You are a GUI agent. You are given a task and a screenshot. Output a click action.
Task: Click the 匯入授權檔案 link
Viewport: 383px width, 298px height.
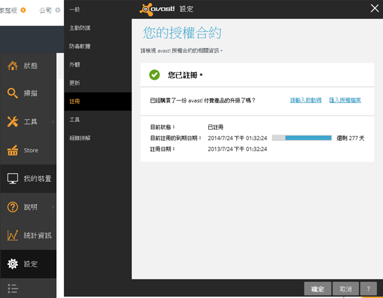coord(345,100)
